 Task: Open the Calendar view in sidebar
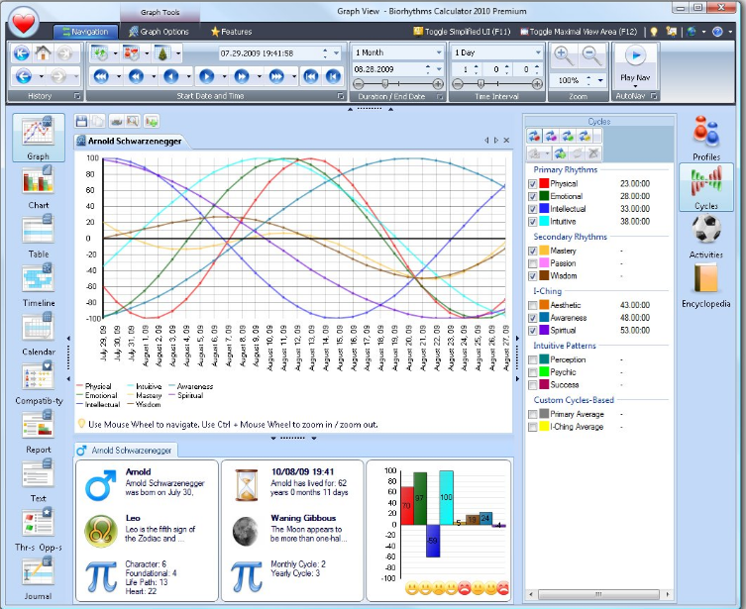38,334
